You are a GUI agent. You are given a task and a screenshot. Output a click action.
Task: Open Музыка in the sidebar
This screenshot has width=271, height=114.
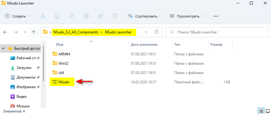pyautogui.click(x=23, y=106)
